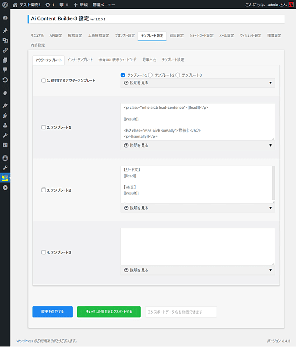This screenshot has height=347, width=296.
Task: Open the Plugins plug icon in sidebar
Action: tap(5, 115)
